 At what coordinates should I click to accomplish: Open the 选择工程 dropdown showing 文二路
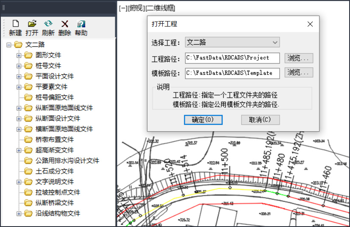click(x=232, y=42)
